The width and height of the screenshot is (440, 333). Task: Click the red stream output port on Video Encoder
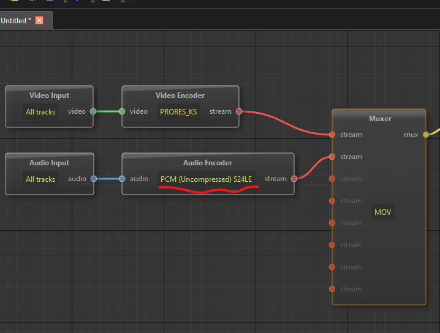(x=239, y=111)
